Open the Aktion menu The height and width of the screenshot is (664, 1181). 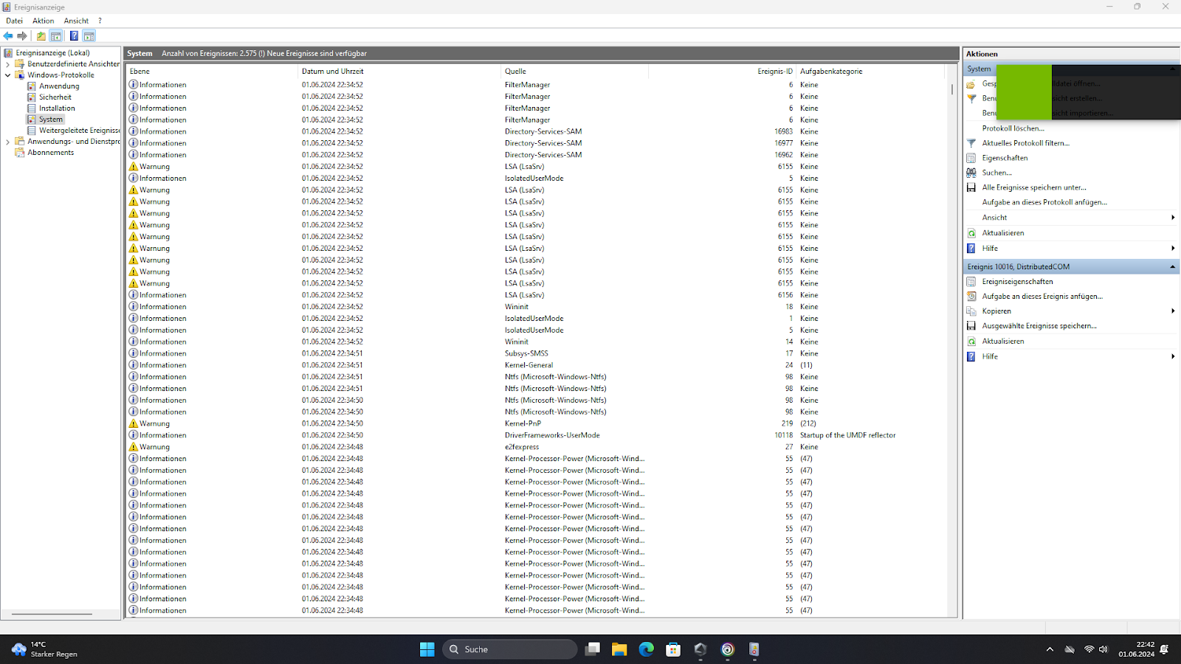(x=43, y=21)
